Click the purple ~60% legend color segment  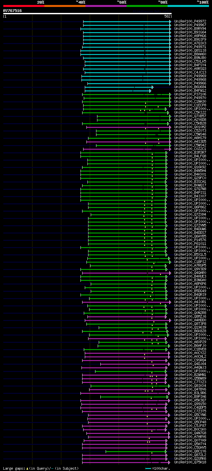point(106,6)
